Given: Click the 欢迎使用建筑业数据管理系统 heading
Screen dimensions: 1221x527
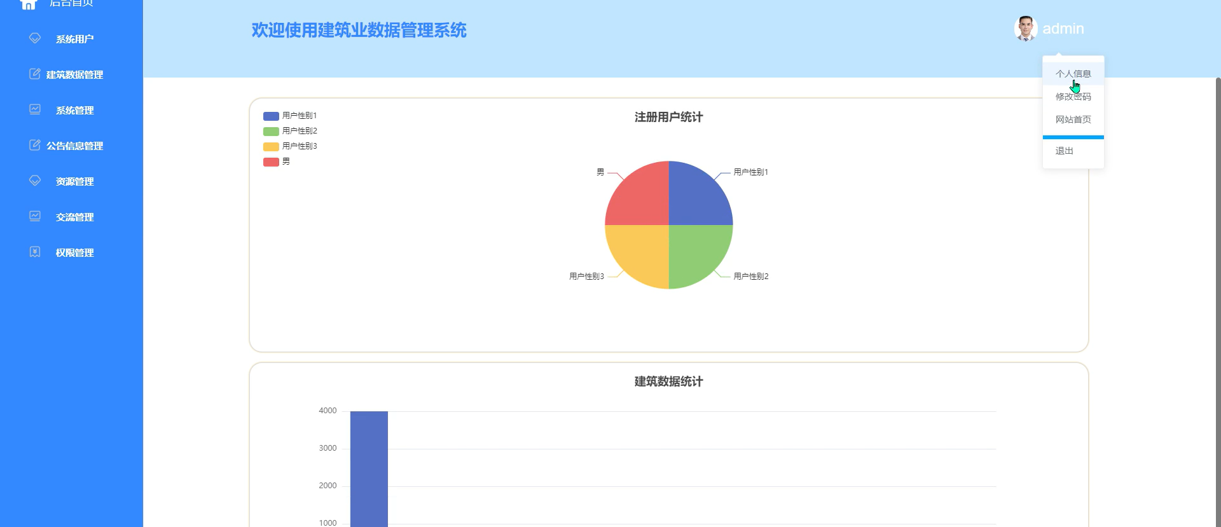Looking at the screenshot, I should point(359,30).
